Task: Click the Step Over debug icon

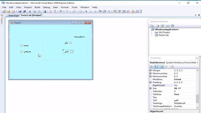Action: (x=104, y=11)
